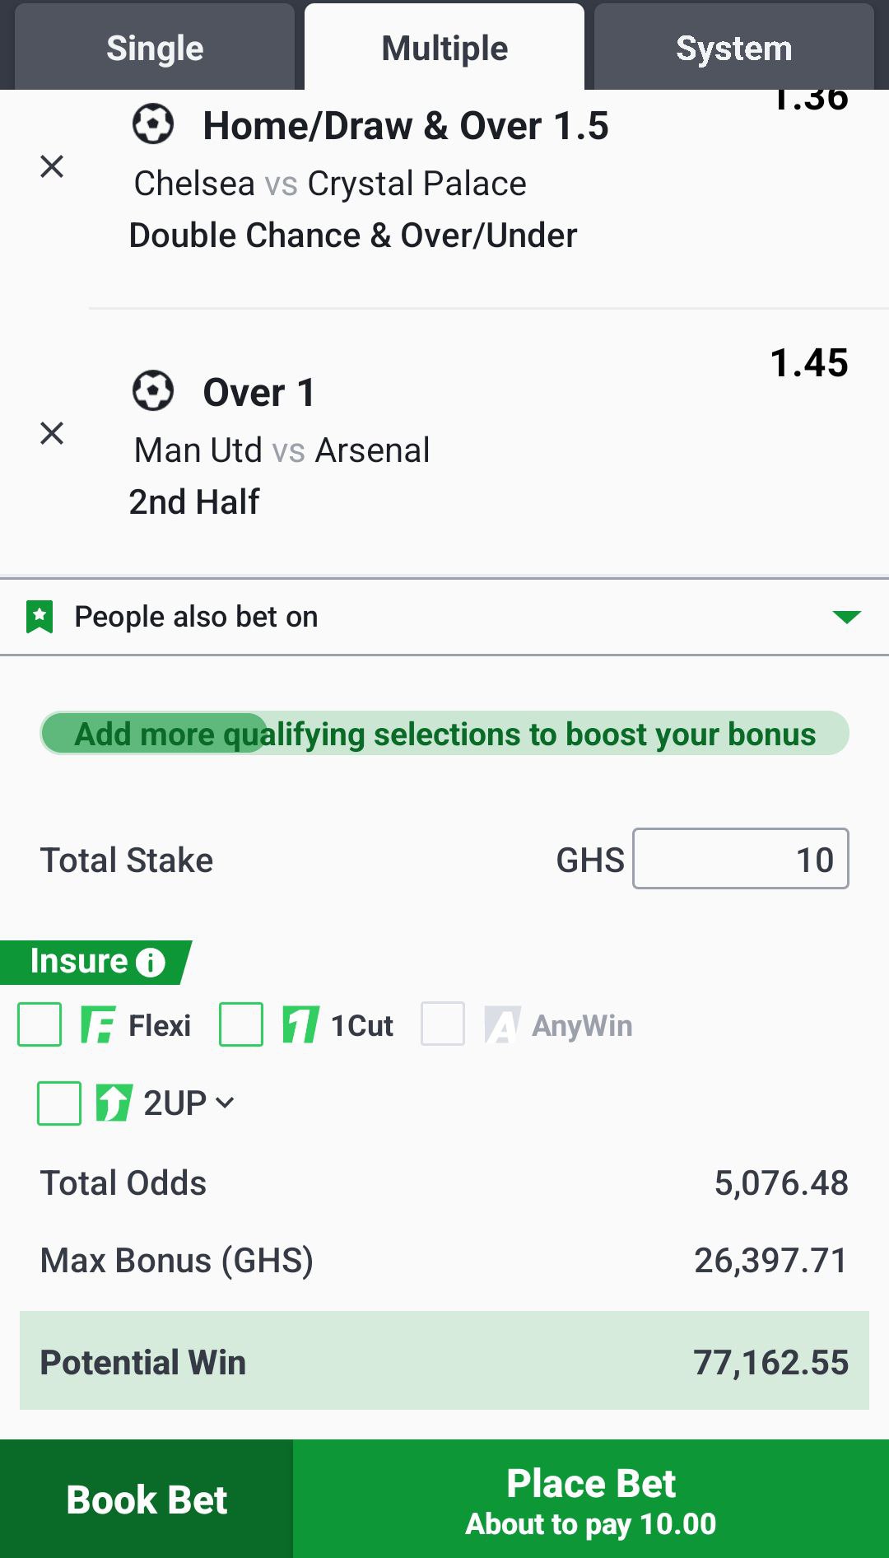The width and height of the screenshot is (889, 1558).
Task: Enable the Flexi insurance checkbox
Action: [40, 1024]
